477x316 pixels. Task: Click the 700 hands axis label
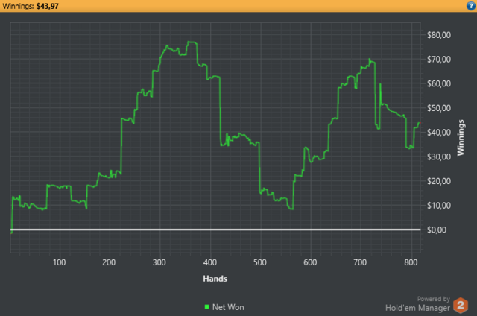pos(360,262)
